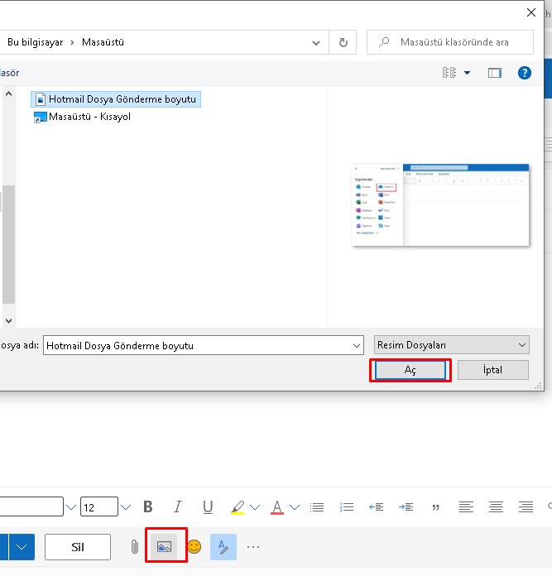Open the address bar history dropdown
Image resolution: width=552 pixels, height=576 pixels.
pos(316,42)
